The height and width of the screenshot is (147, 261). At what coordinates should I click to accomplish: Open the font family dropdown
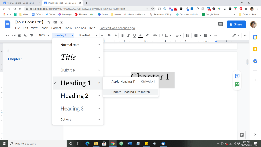coord(87,35)
